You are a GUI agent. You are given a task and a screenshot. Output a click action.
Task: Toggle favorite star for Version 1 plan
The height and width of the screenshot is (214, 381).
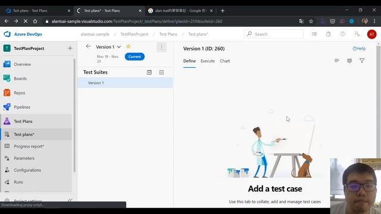(x=129, y=46)
